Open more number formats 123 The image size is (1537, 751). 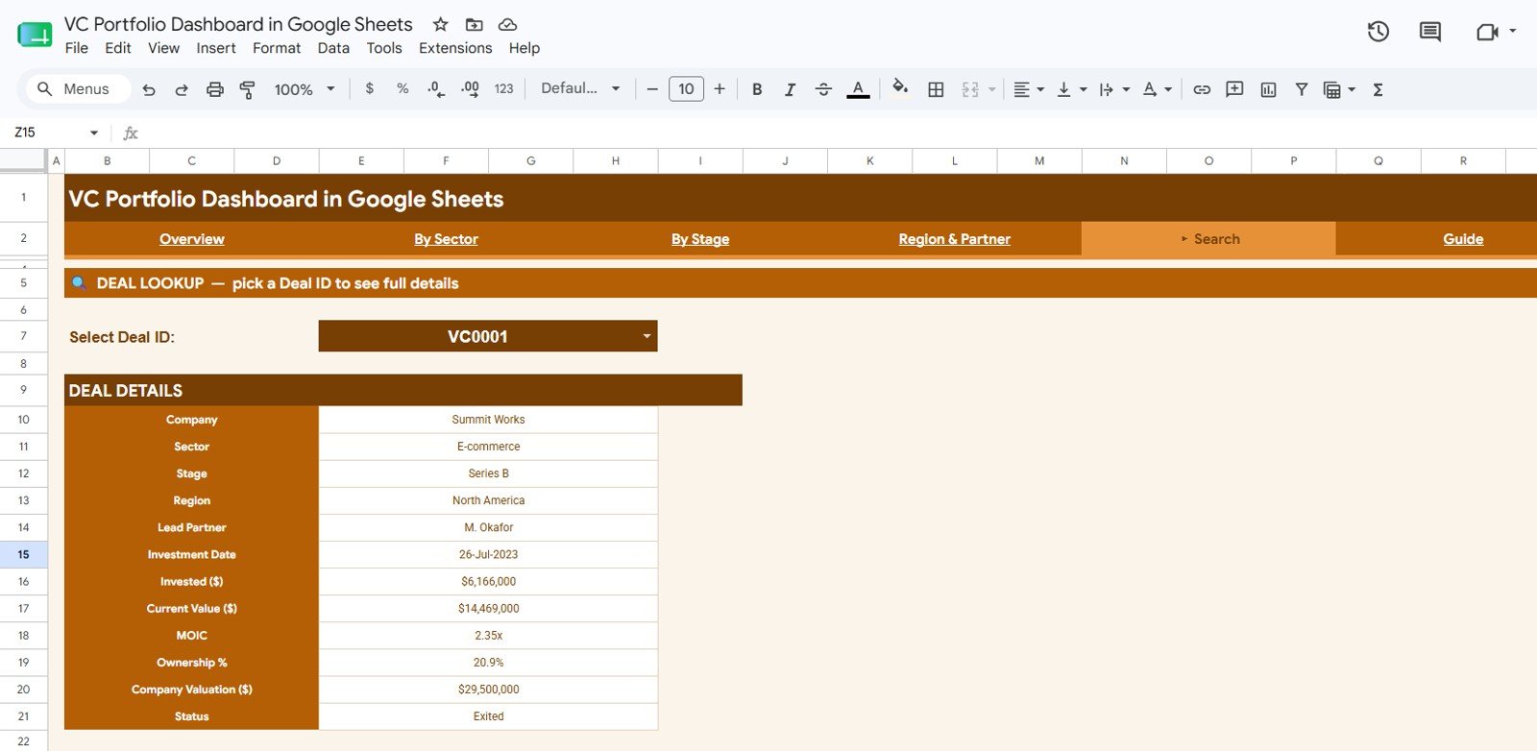coord(503,88)
